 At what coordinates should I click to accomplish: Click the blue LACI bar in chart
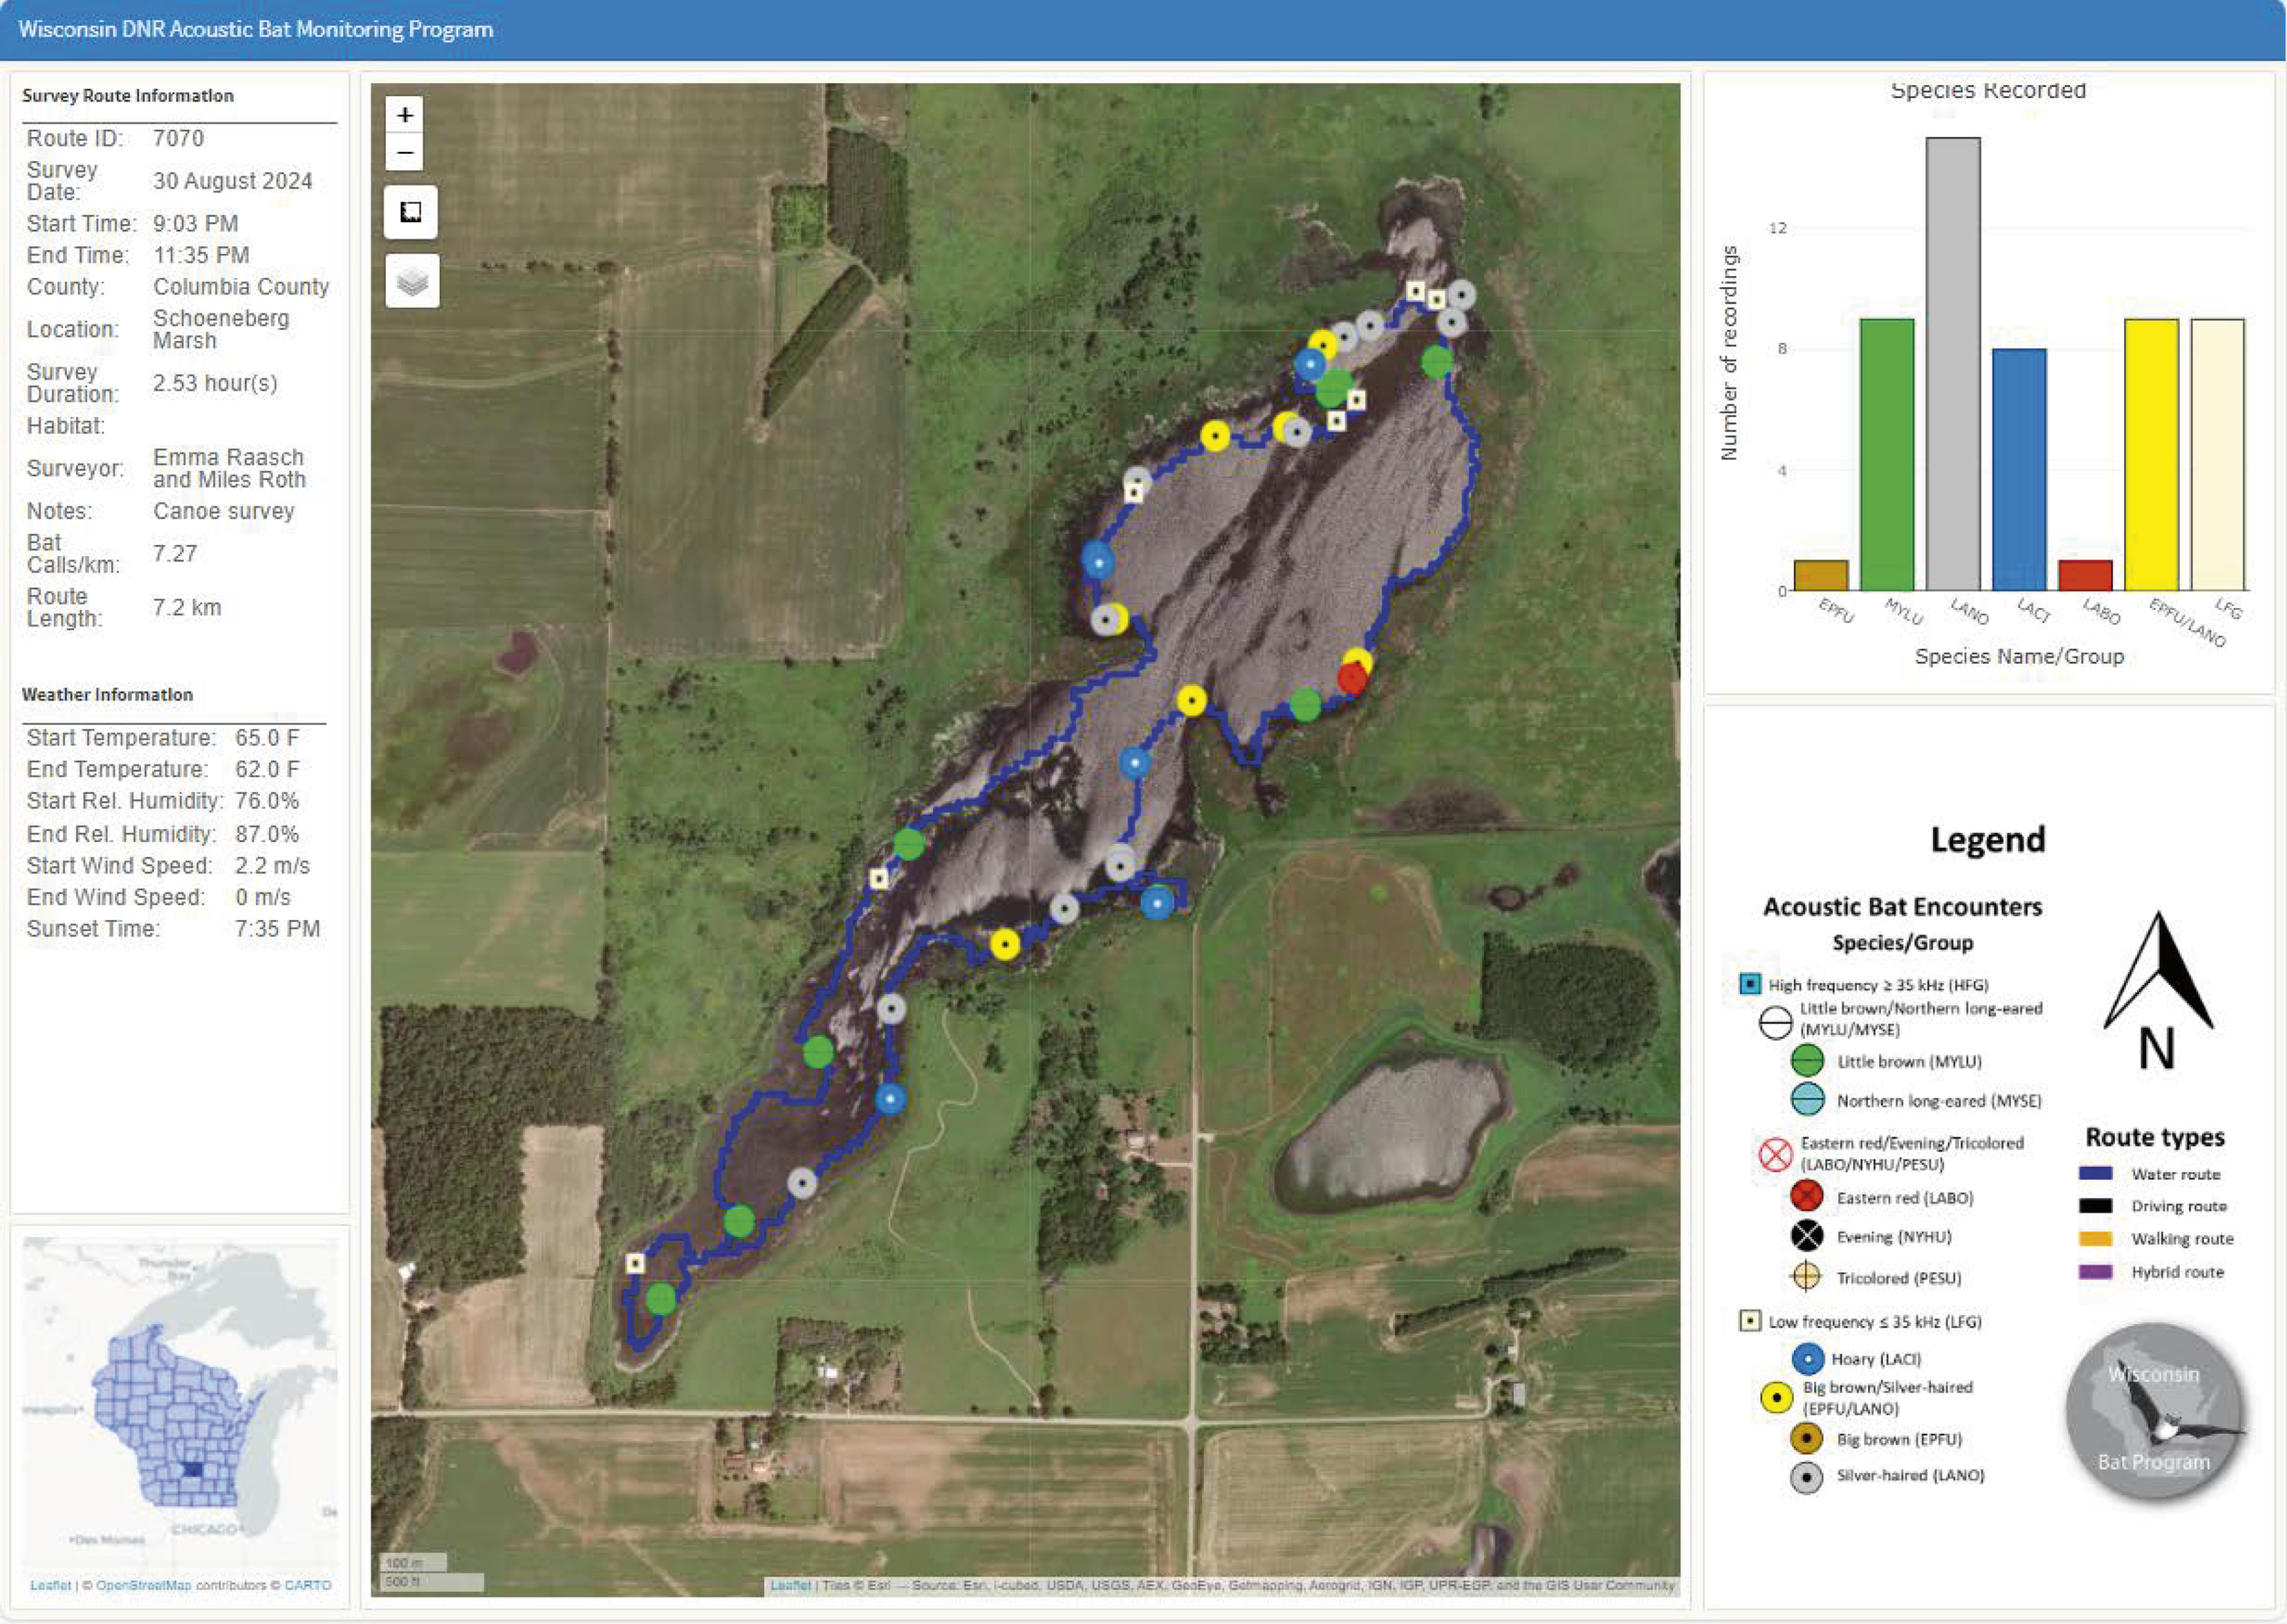click(x=2019, y=470)
